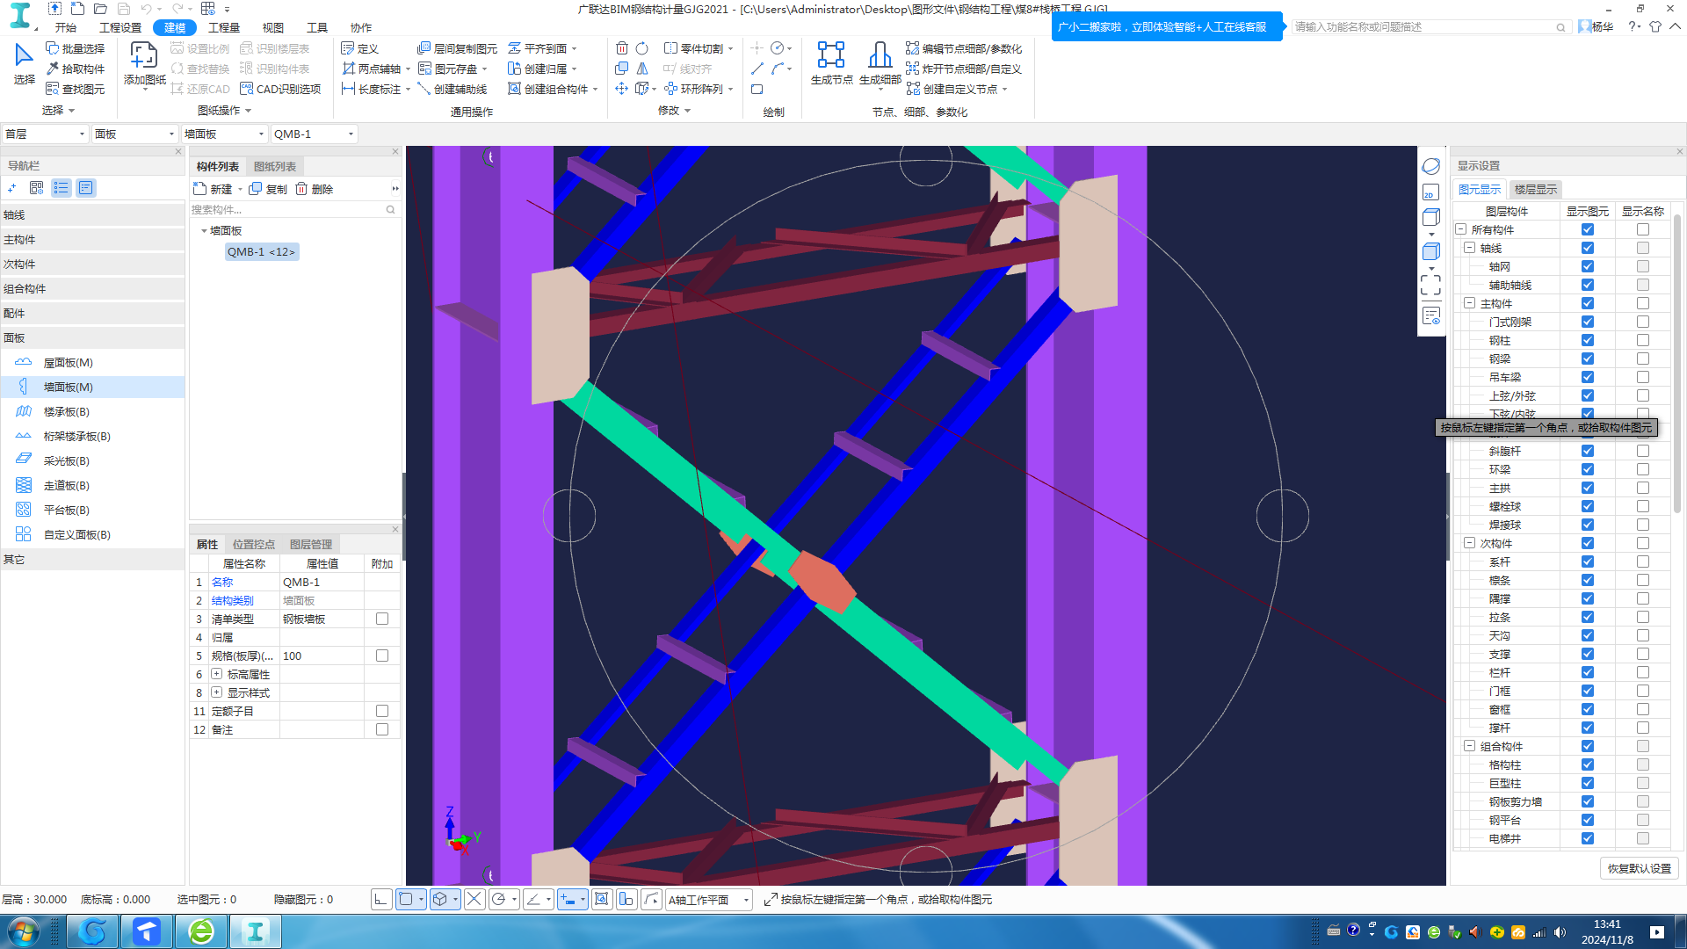Click the 恢复默认设置 button
This screenshot has width=1687, height=949.
point(1640,868)
